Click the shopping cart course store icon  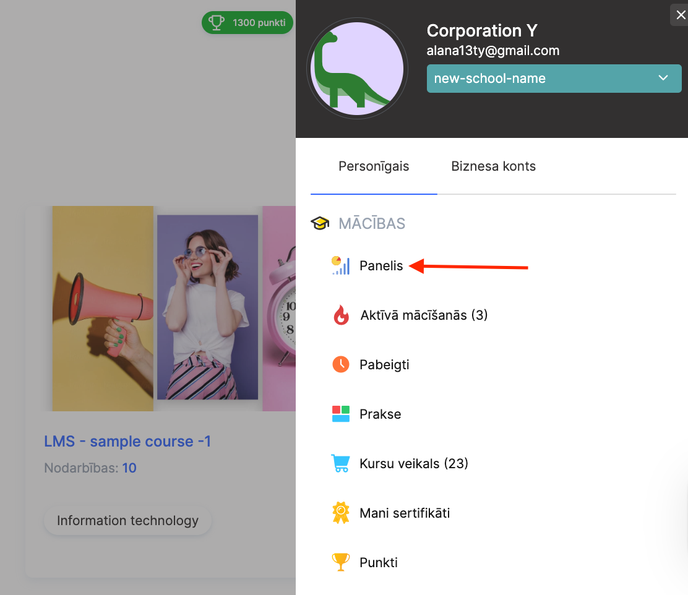[341, 463]
